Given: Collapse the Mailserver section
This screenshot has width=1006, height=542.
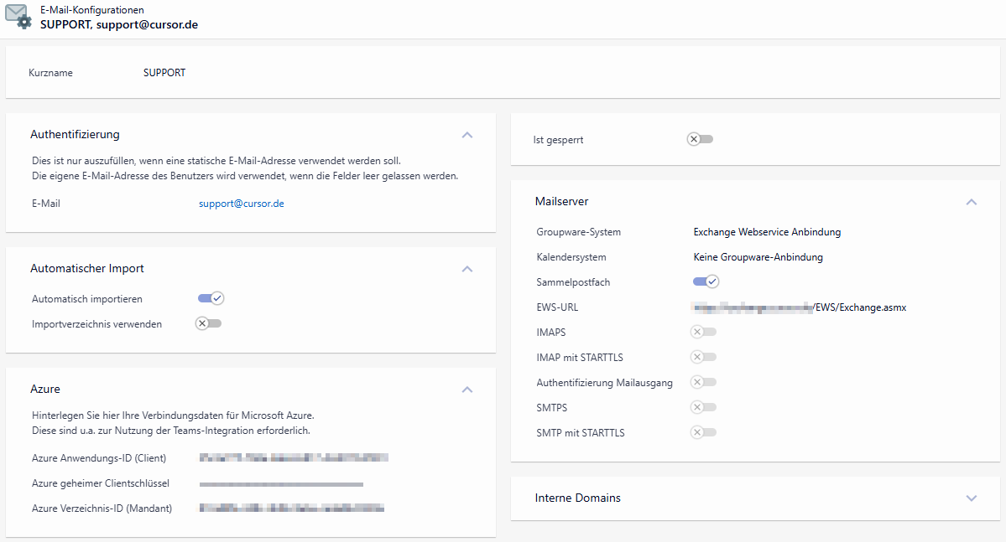Looking at the screenshot, I should click(971, 202).
